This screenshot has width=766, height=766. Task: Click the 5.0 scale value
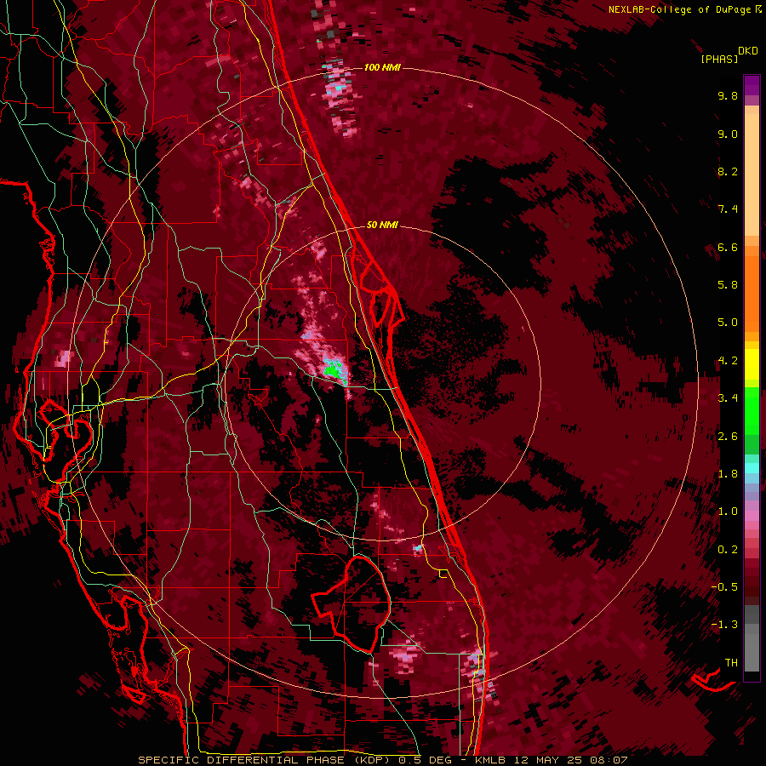pos(728,323)
